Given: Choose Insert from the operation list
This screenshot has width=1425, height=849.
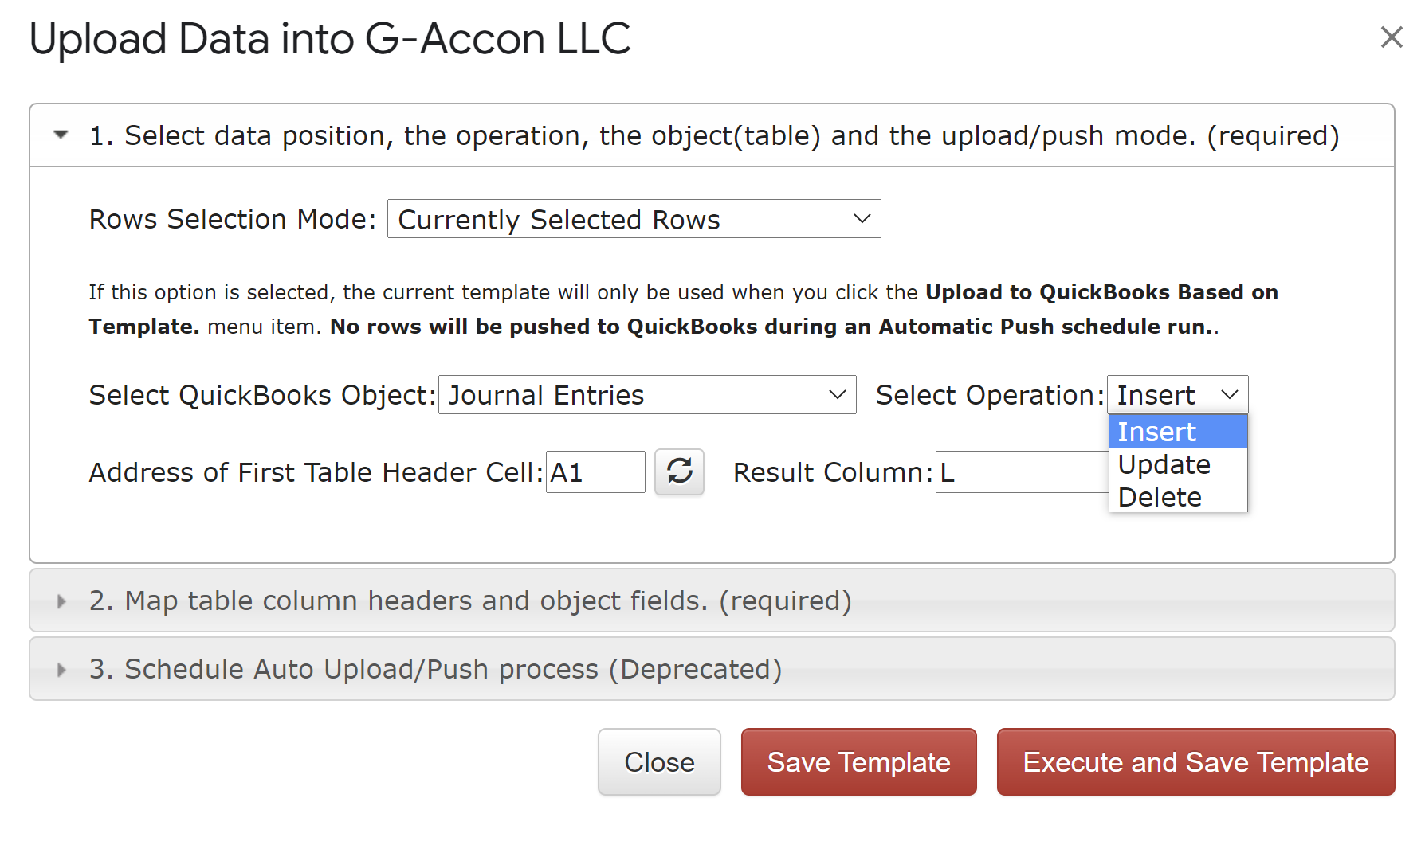Looking at the screenshot, I should tap(1178, 432).
